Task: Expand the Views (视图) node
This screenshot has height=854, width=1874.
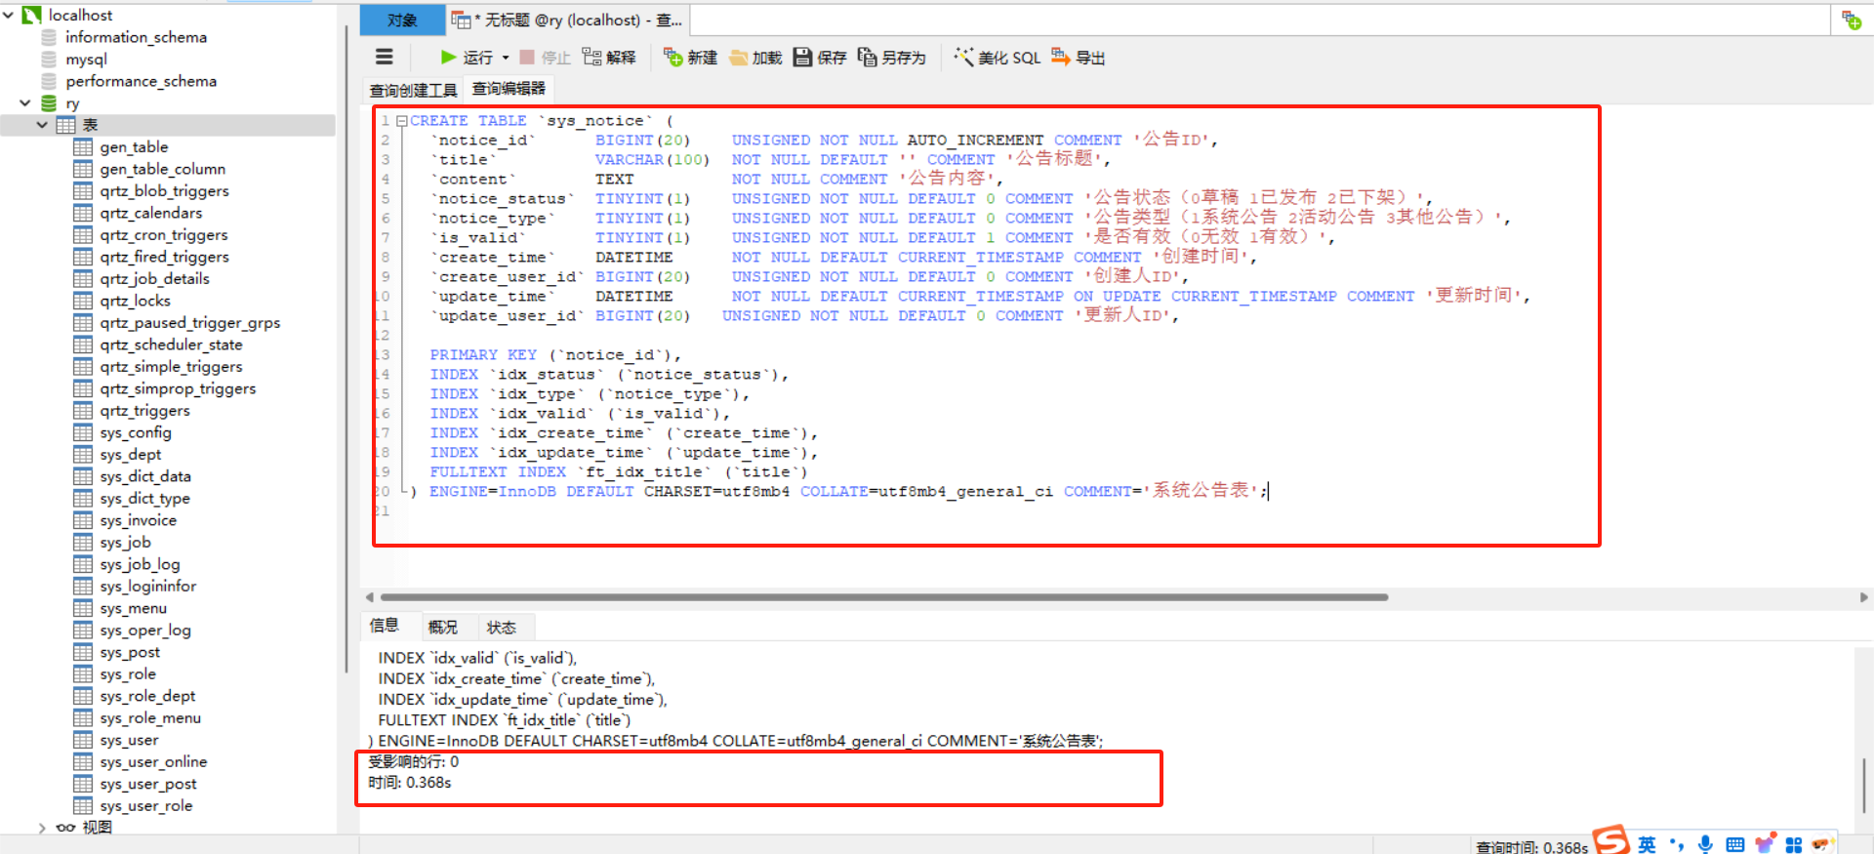Action: tap(42, 828)
